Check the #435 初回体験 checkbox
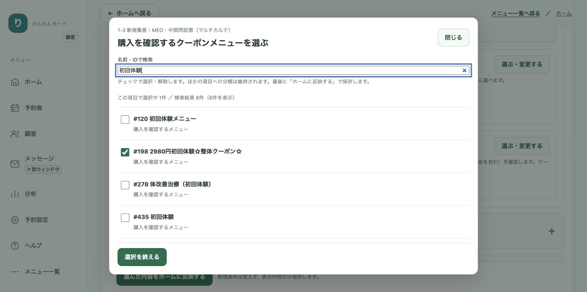This screenshot has height=292, width=587. click(x=125, y=218)
